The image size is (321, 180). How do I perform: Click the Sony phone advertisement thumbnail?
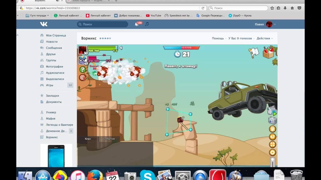click(x=56, y=155)
